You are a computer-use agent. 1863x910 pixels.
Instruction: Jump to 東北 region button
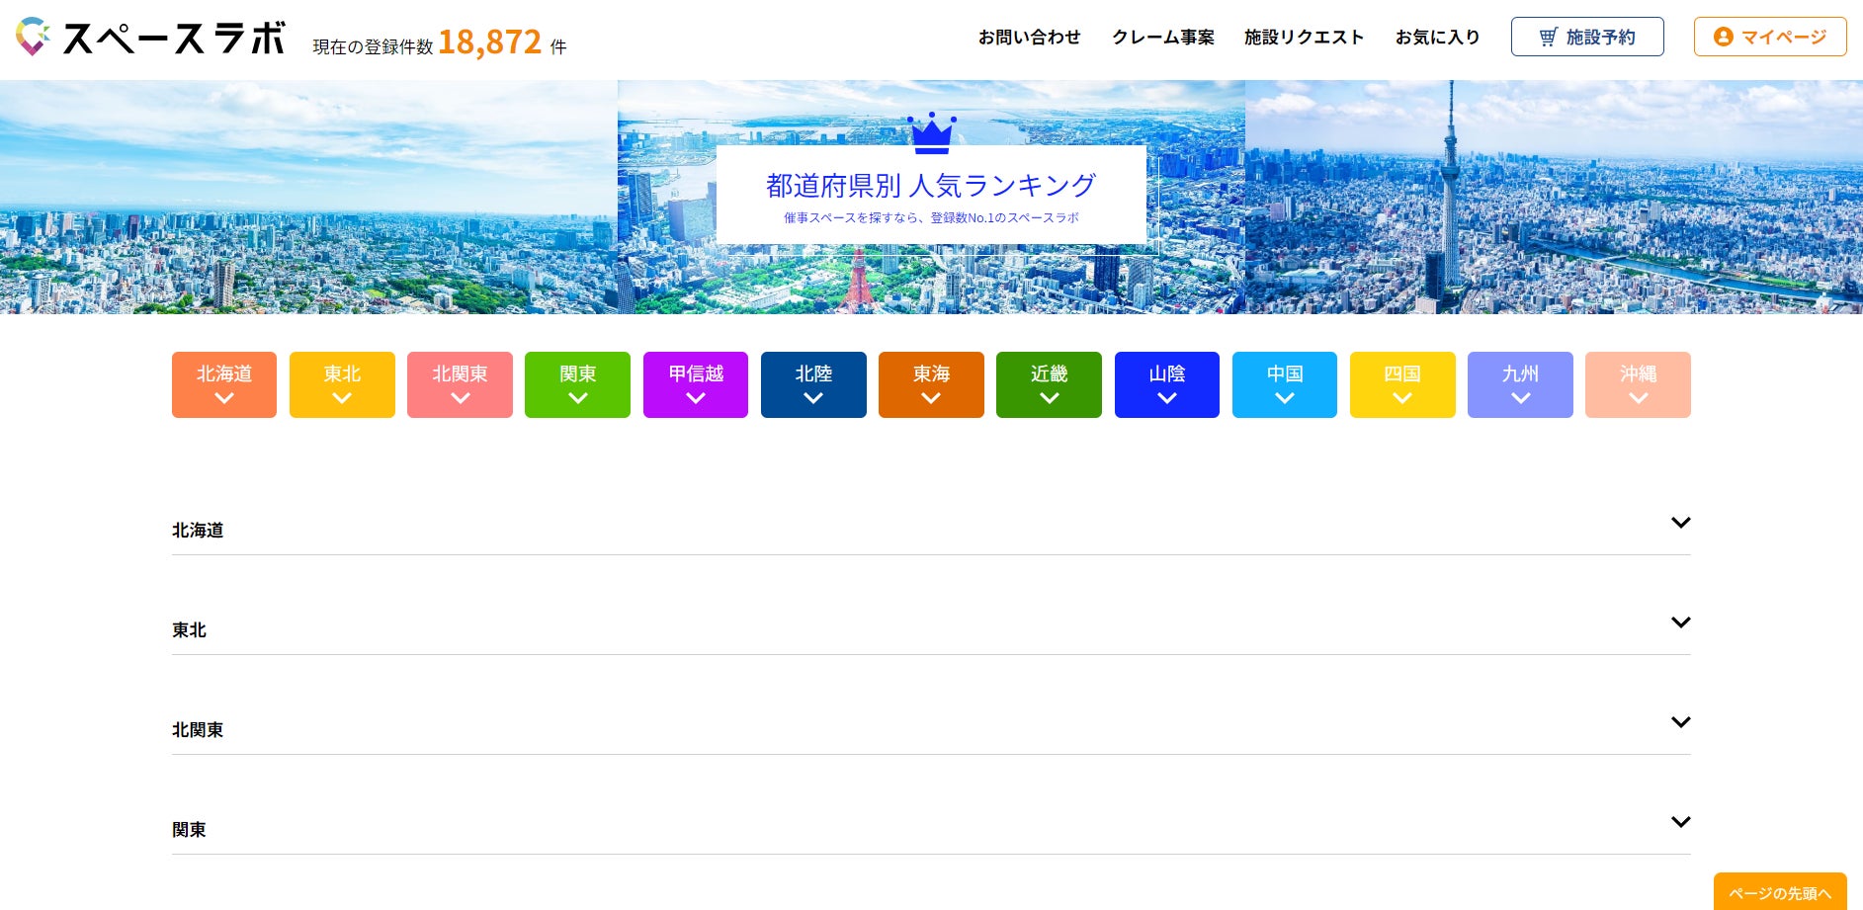[x=342, y=384]
